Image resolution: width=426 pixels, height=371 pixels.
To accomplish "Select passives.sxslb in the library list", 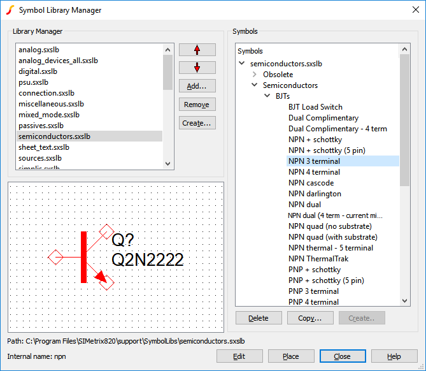I will pos(41,126).
